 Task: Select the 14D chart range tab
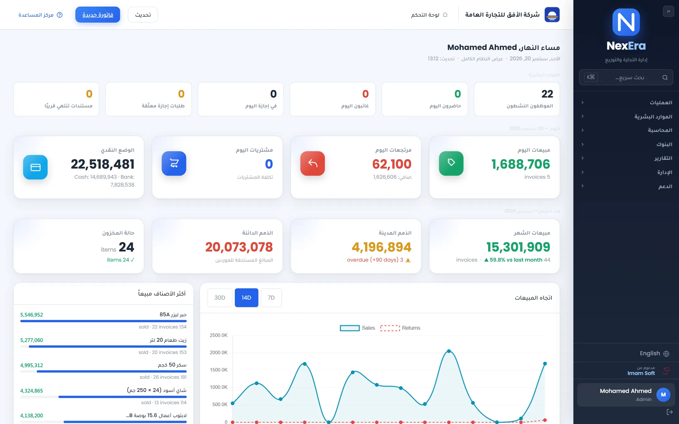(x=246, y=298)
